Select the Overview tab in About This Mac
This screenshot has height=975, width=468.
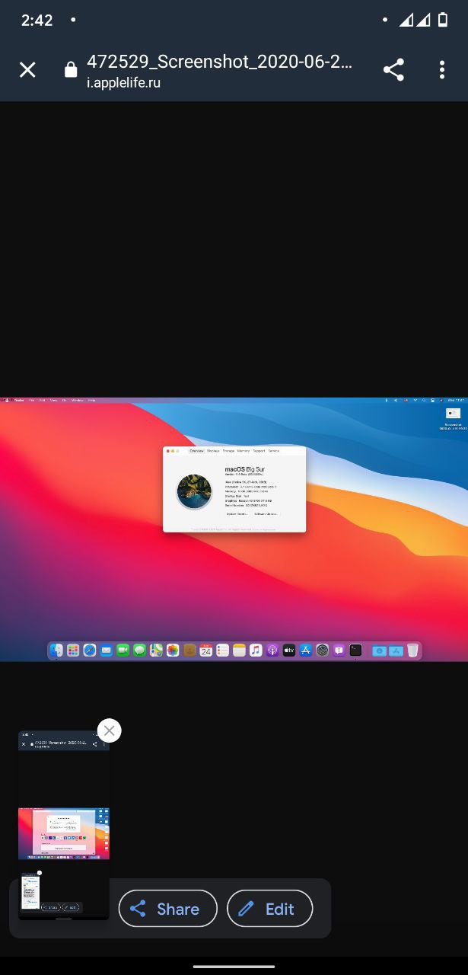196,451
